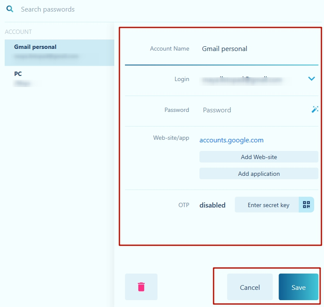Viewport: 324px width, 307px height.
Task: Cancel editing the account
Action: [250, 287]
